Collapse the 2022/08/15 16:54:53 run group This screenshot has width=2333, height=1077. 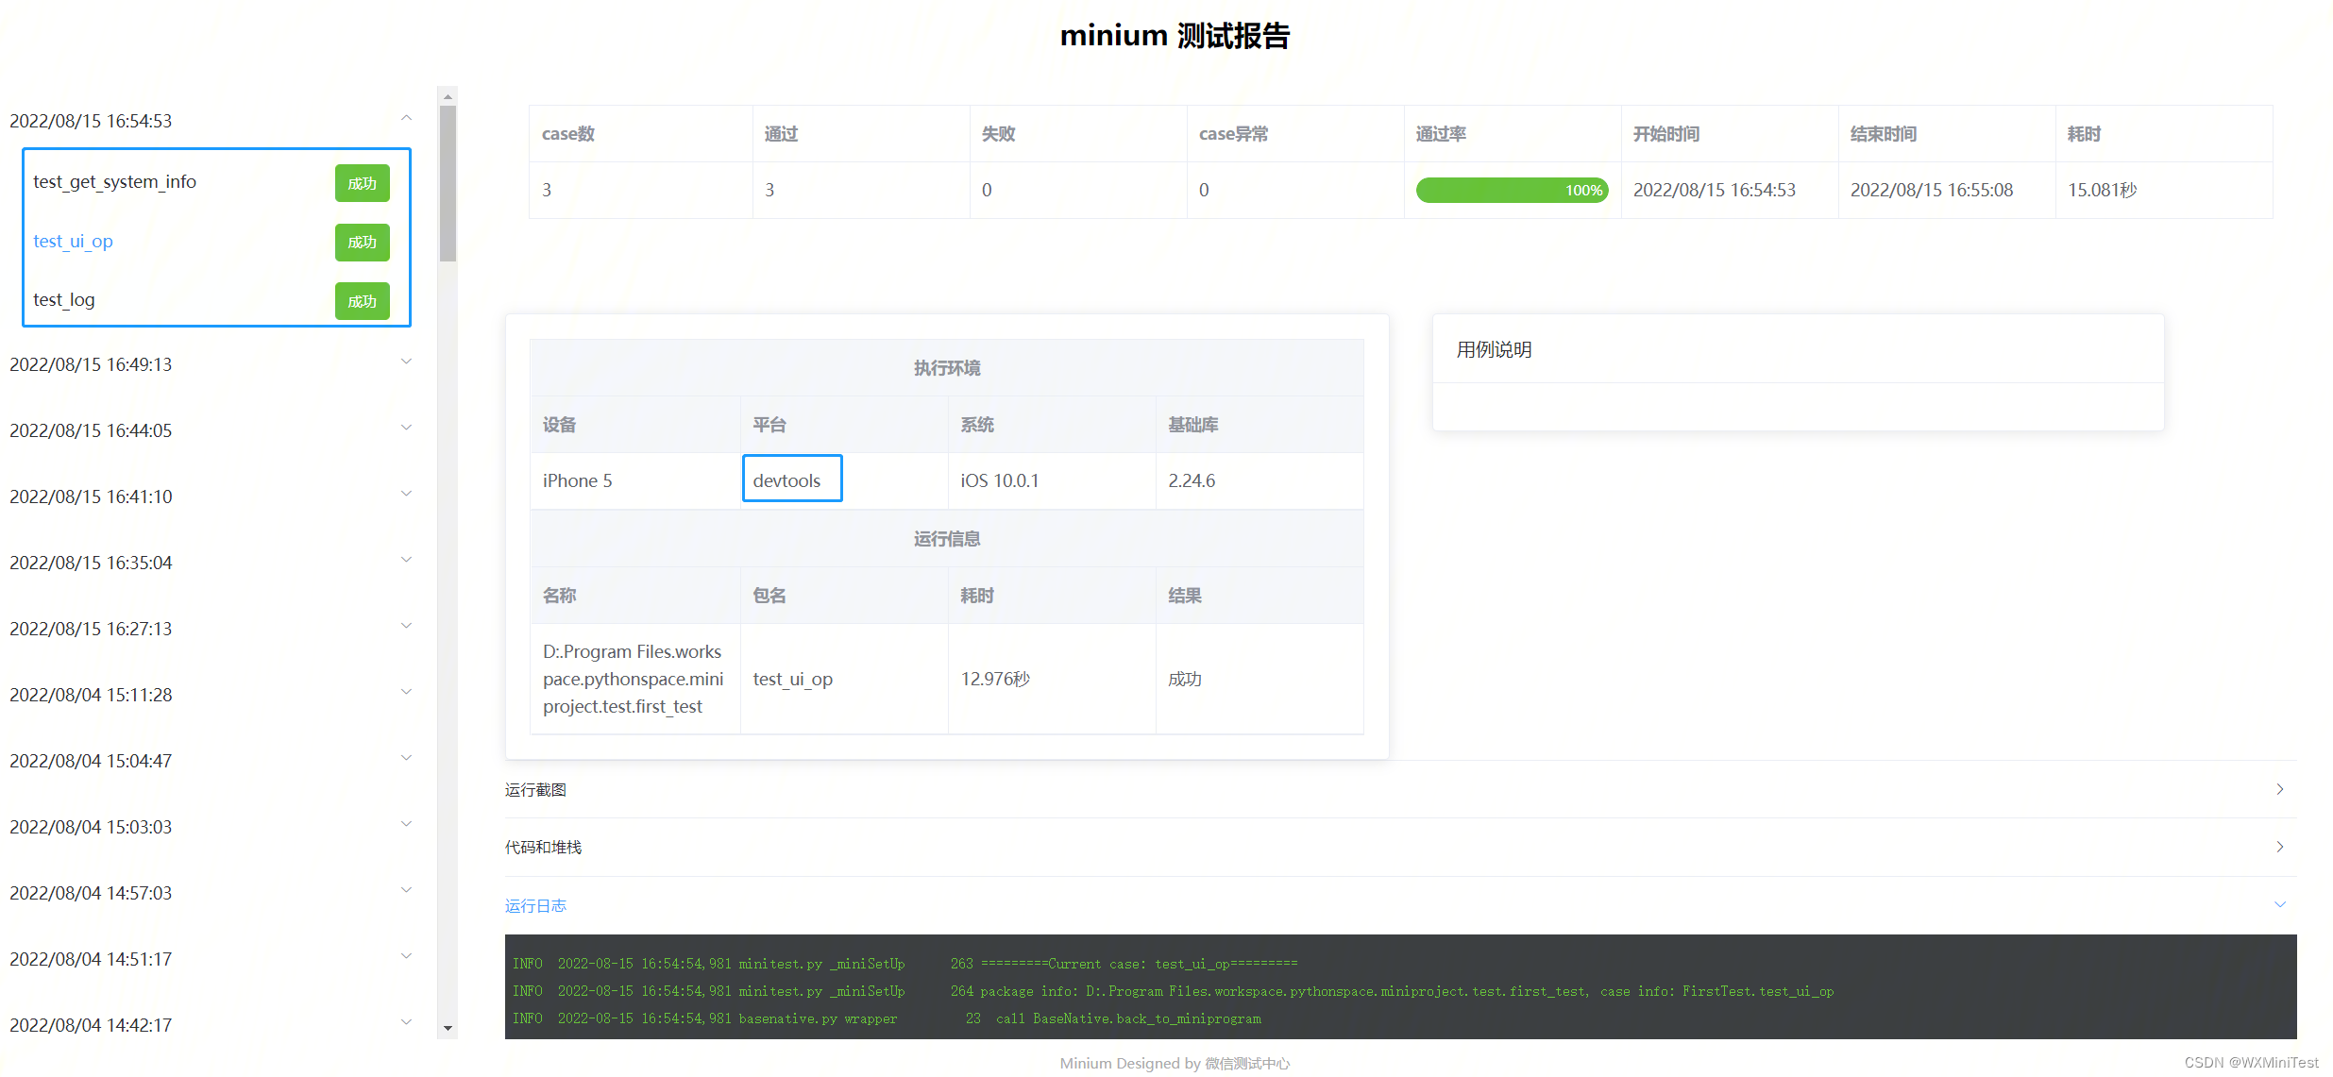(x=406, y=119)
